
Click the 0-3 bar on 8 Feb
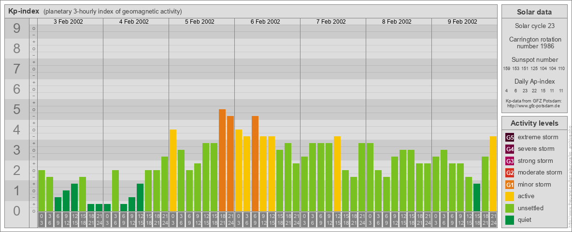(x=370, y=177)
